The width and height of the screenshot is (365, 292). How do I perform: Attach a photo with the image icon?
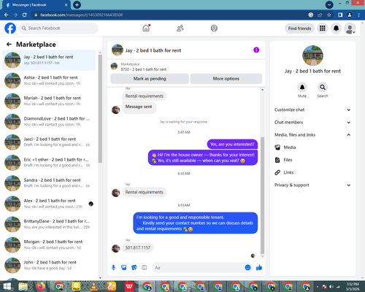click(x=124, y=268)
